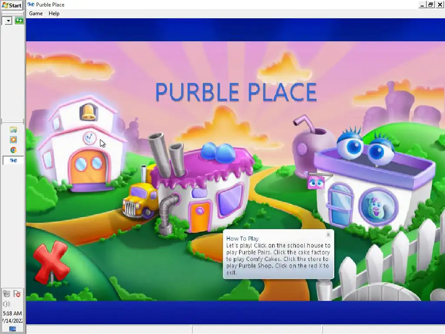This screenshot has width=445, height=334.
Task: Close the Purble Place window
Action: tap(440, 5)
